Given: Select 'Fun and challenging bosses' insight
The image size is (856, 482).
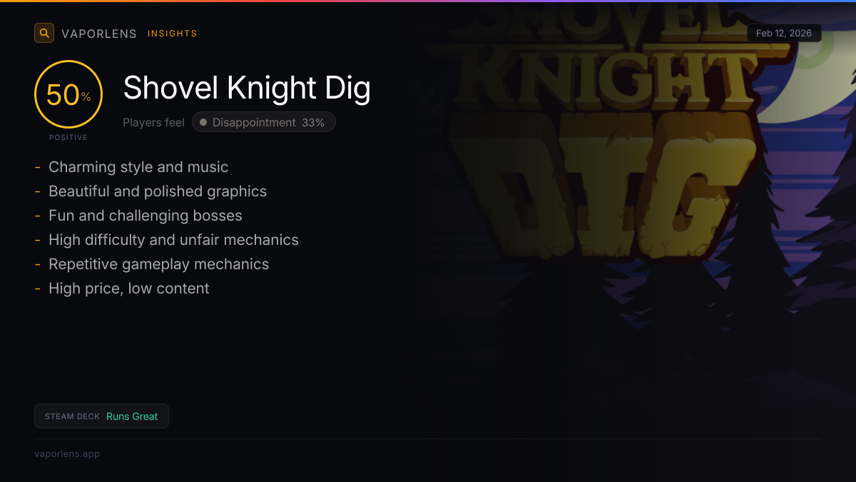Looking at the screenshot, I should click(146, 216).
